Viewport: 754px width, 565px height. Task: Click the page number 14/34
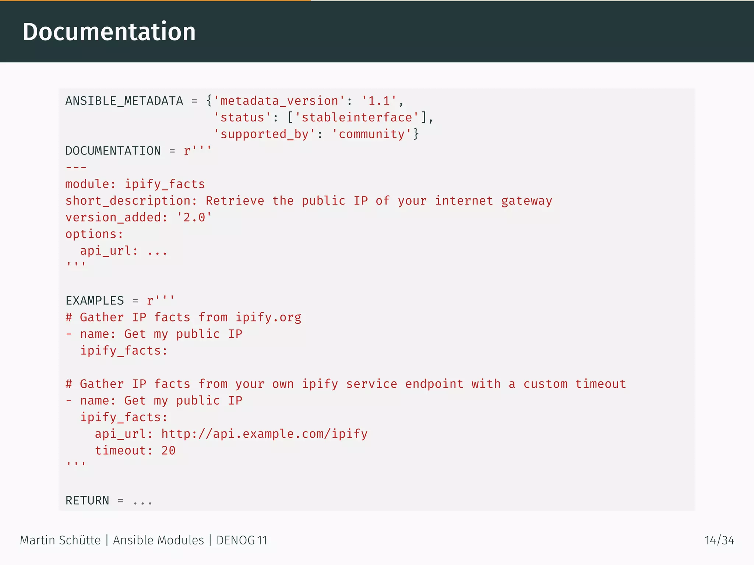719,540
